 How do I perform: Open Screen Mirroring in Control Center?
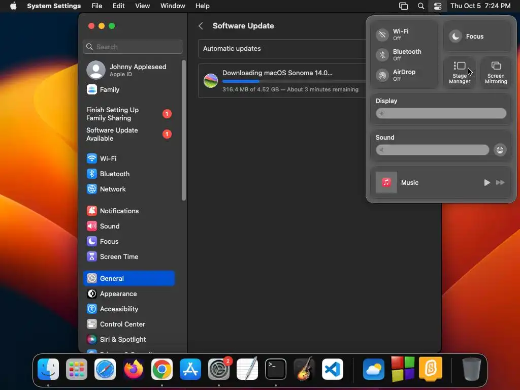click(x=496, y=72)
